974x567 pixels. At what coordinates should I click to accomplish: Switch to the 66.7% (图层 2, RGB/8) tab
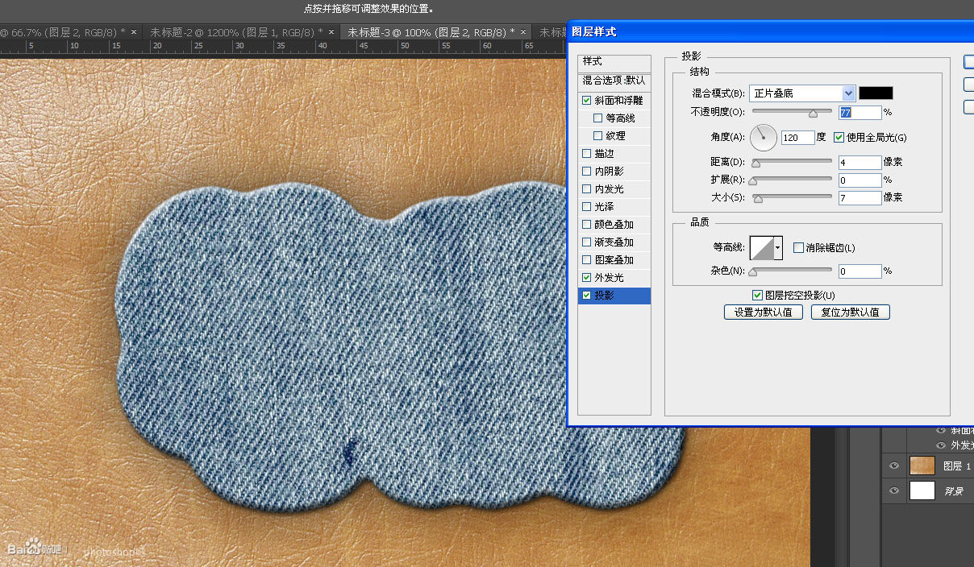62,32
